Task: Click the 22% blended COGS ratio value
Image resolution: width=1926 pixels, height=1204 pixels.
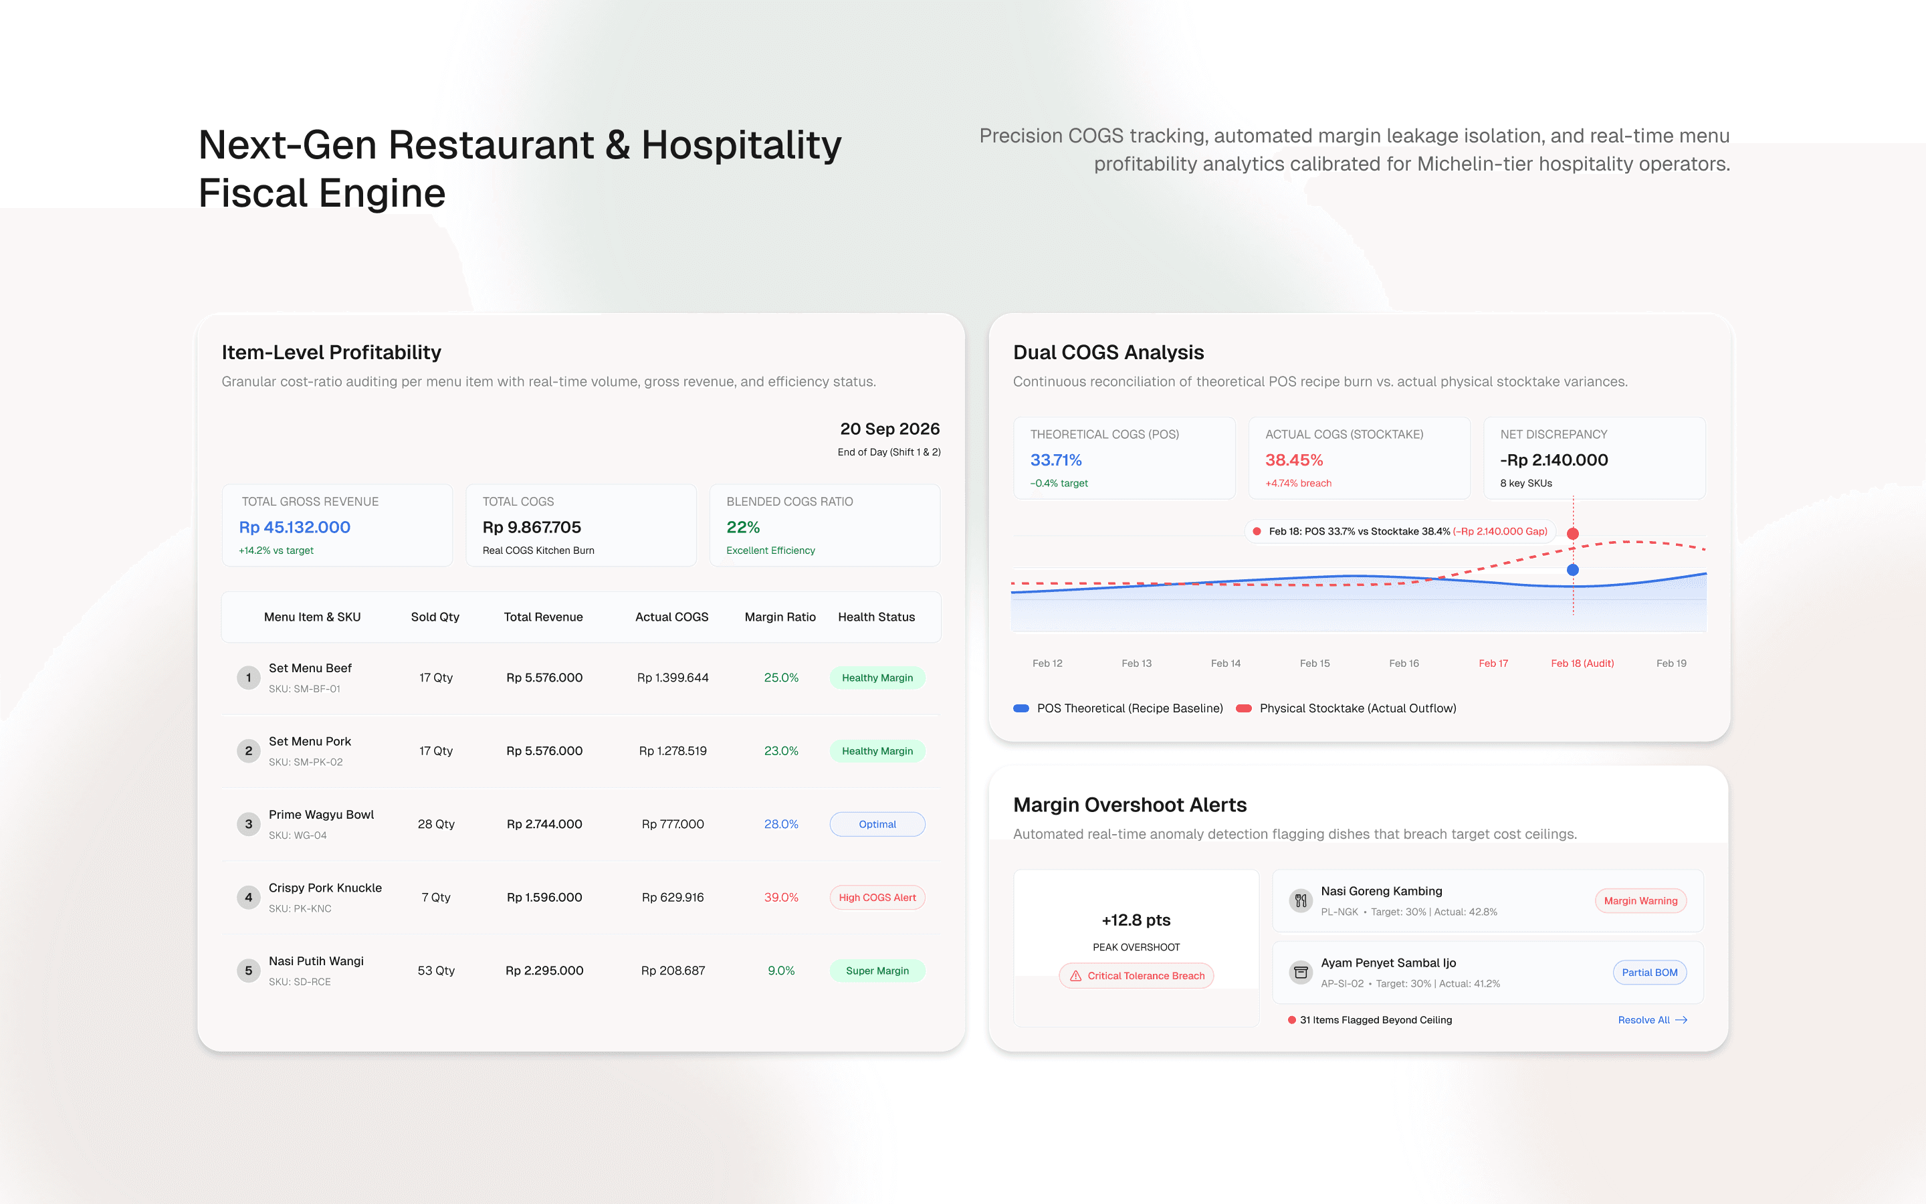Action: [x=744, y=527]
